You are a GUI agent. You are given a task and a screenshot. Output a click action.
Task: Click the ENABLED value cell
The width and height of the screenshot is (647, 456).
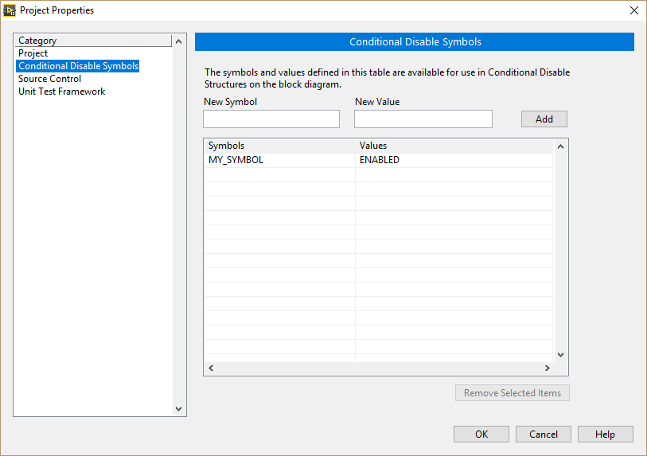380,160
